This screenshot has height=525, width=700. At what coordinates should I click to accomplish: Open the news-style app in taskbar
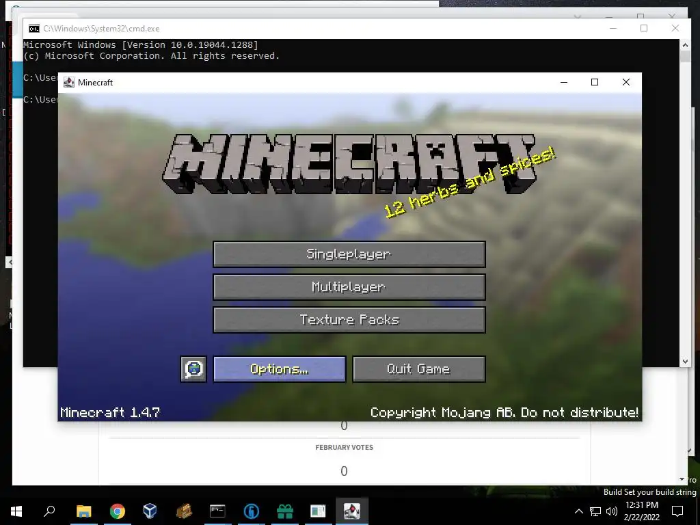(318, 511)
